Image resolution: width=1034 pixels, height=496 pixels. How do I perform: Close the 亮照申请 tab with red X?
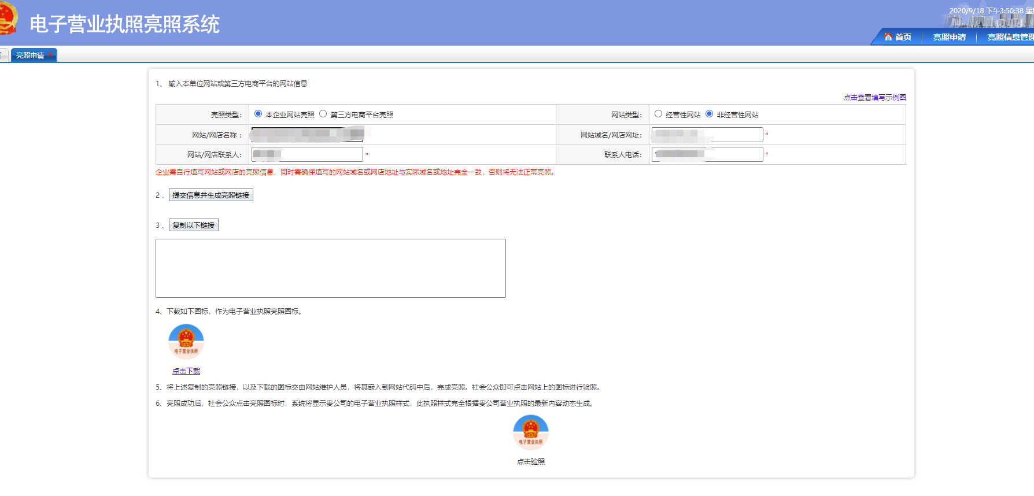coord(51,55)
